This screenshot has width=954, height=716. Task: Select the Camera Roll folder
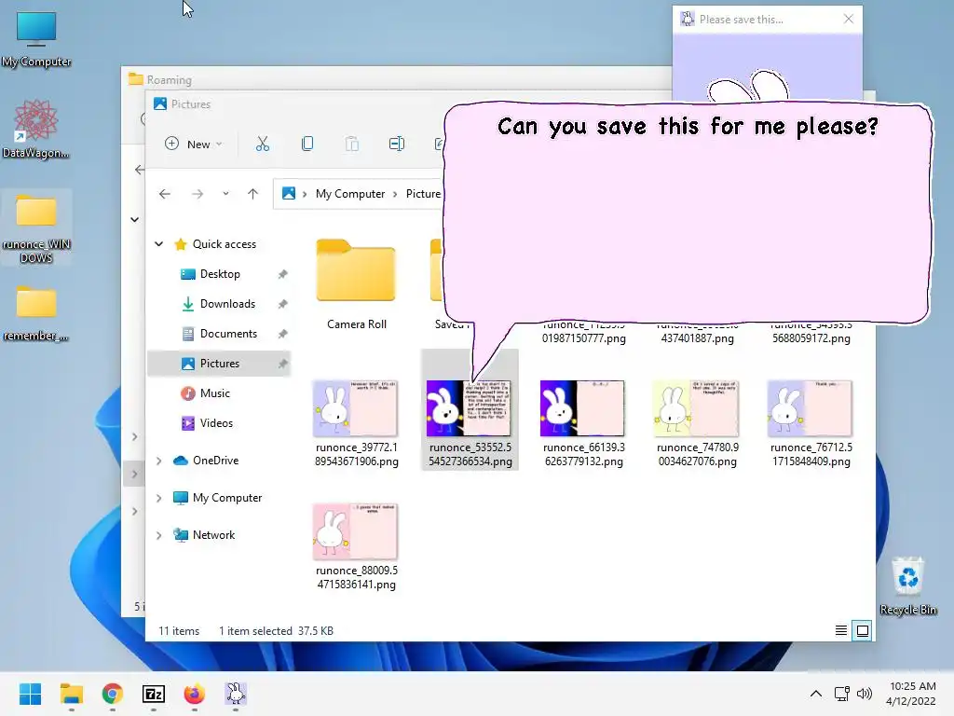click(357, 285)
